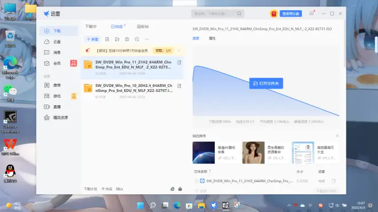Click the magnifier search icon in title bar
Image resolution: width=378 pixels, height=212 pixels.
tap(239, 14)
